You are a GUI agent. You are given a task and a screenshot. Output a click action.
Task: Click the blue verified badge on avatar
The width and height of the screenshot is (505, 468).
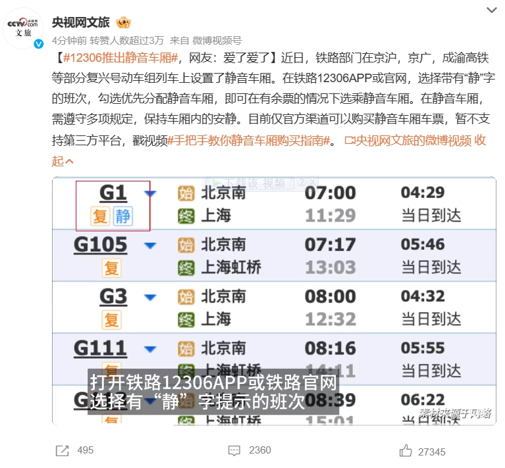39,44
